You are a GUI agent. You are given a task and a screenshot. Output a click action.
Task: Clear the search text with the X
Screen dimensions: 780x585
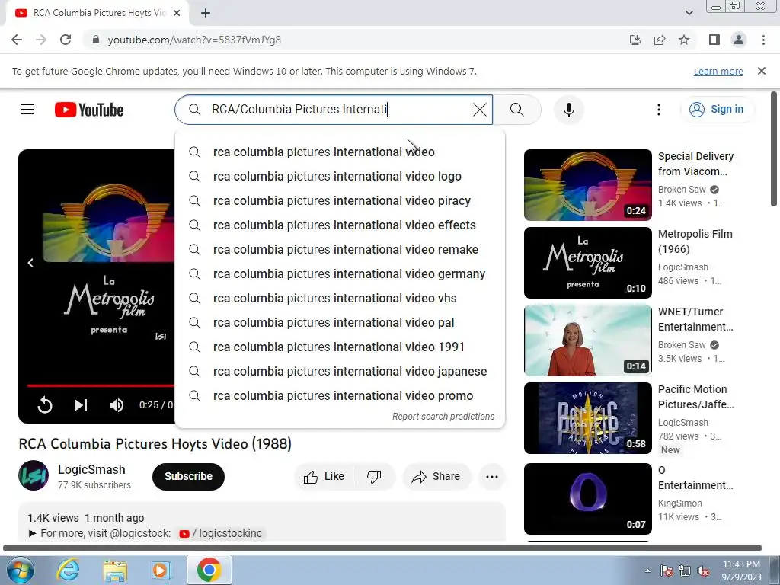[480, 110]
